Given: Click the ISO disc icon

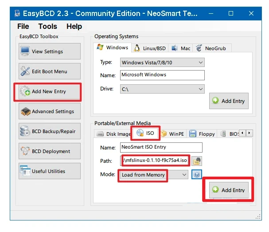Looking at the screenshot, I should 140,133.
